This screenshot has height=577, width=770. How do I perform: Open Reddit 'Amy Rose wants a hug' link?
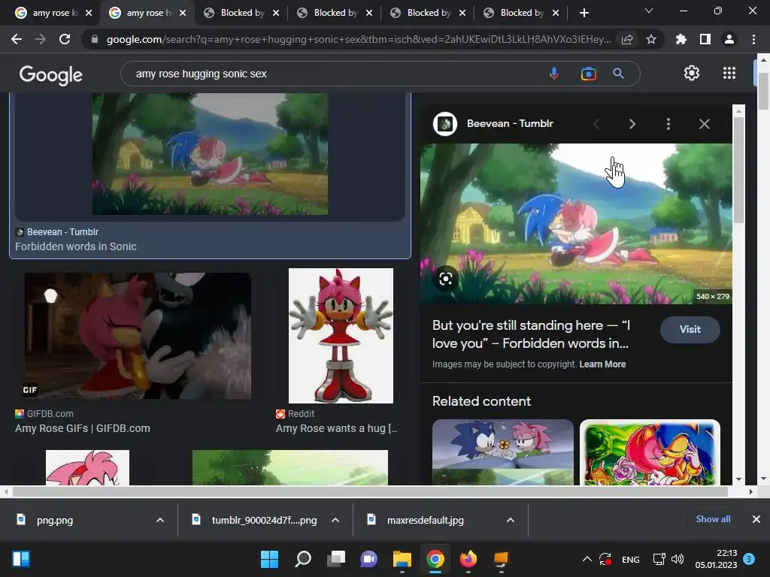pos(336,428)
